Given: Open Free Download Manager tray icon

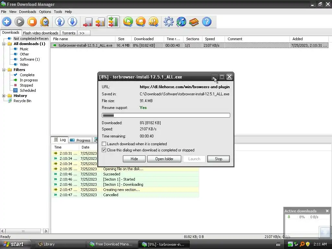Looking at the screenshot, I should point(290,244).
